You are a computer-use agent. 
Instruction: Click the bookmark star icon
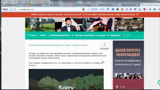coord(127,9)
